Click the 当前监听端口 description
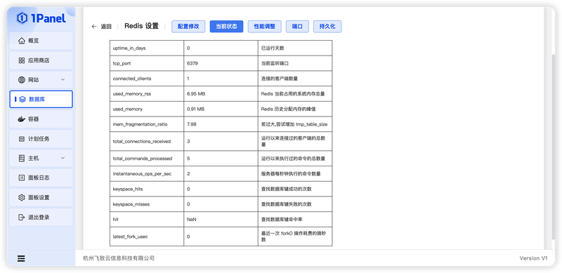Screen dimensions: 562x273 275,63
